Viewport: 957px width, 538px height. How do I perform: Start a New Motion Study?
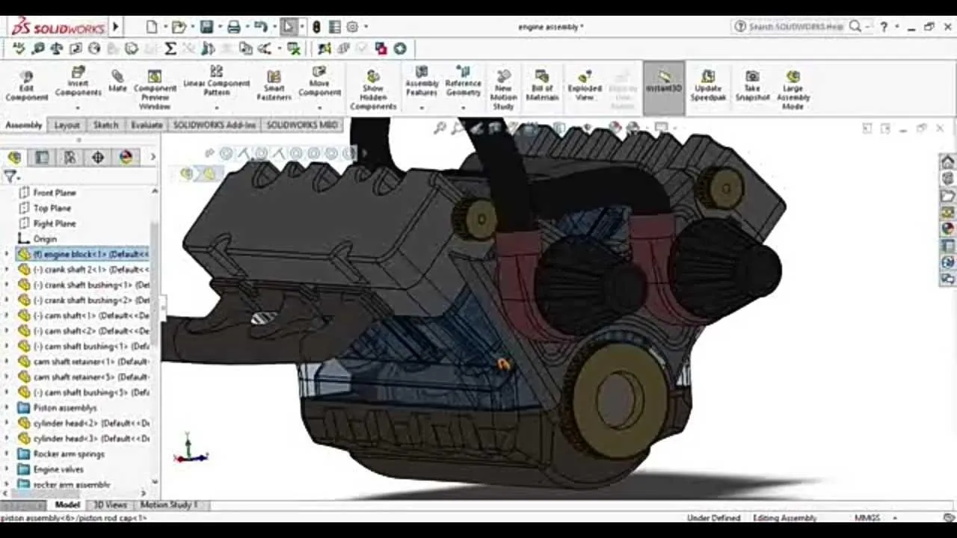click(x=503, y=90)
